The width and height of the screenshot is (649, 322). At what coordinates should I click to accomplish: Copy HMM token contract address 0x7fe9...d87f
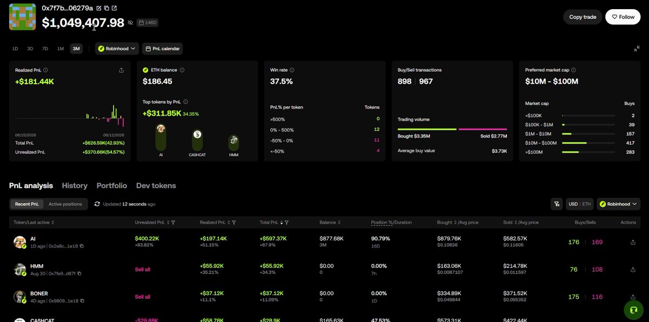click(x=79, y=273)
